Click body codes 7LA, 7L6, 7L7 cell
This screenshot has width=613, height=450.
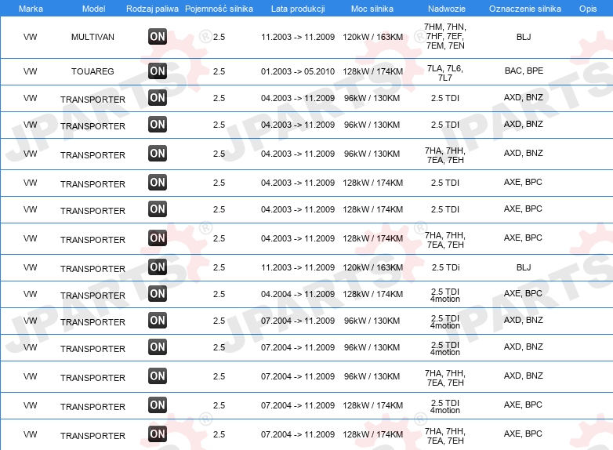coord(445,73)
